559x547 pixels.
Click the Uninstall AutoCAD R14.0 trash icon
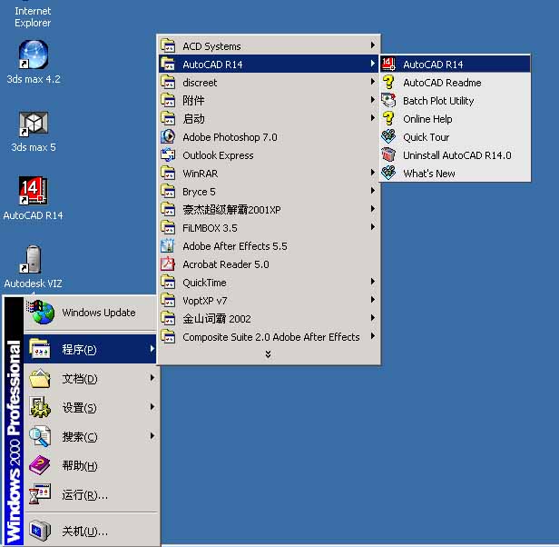[388, 155]
